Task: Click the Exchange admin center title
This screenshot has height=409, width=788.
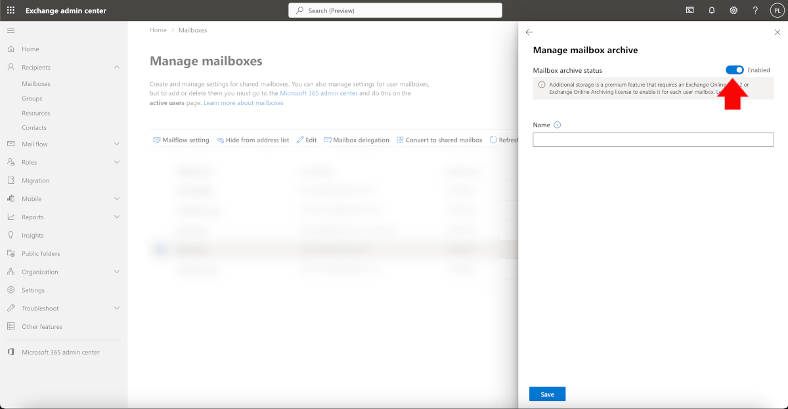Action: tap(66, 11)
